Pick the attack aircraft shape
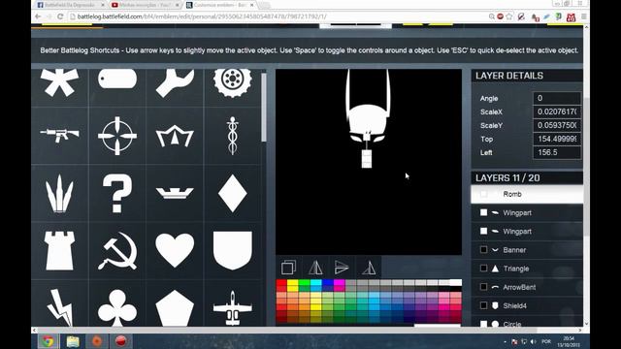 tap(233, 308)
